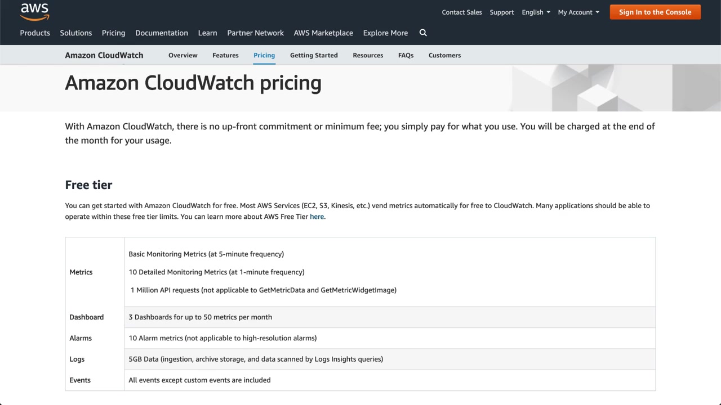This screenshot has height=405, width=721.
Task: Open the Solutions menu
Action: pyautogui.click(x=76, y=33)
